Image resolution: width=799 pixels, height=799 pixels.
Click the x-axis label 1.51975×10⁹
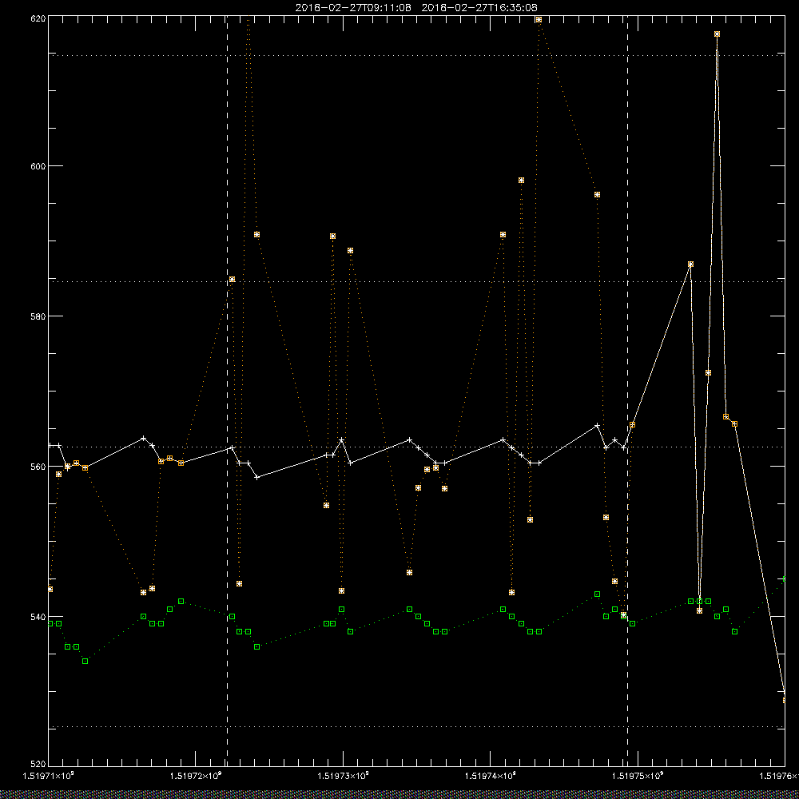(x=638, y=776)
